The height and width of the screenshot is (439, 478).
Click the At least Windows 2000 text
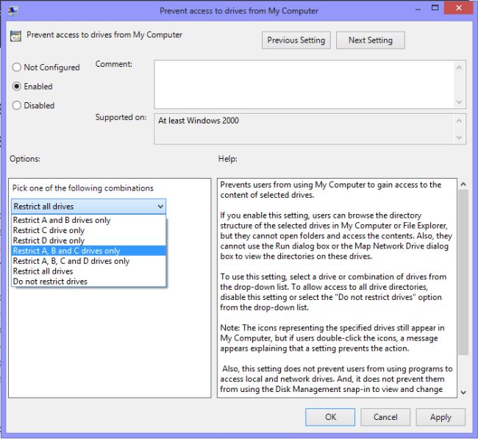point(199,121)
